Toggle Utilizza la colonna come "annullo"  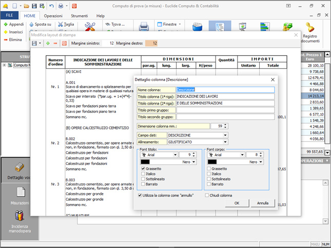pos(140,195)
